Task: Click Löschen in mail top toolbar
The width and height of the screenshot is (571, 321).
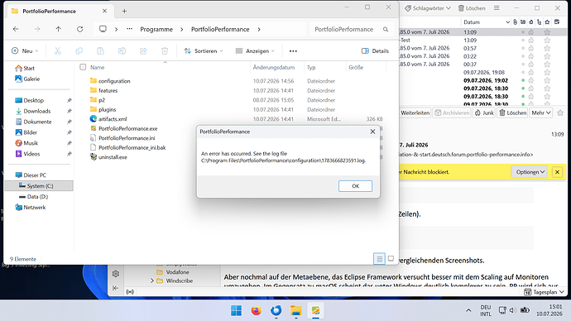Action: coord(472,8)
